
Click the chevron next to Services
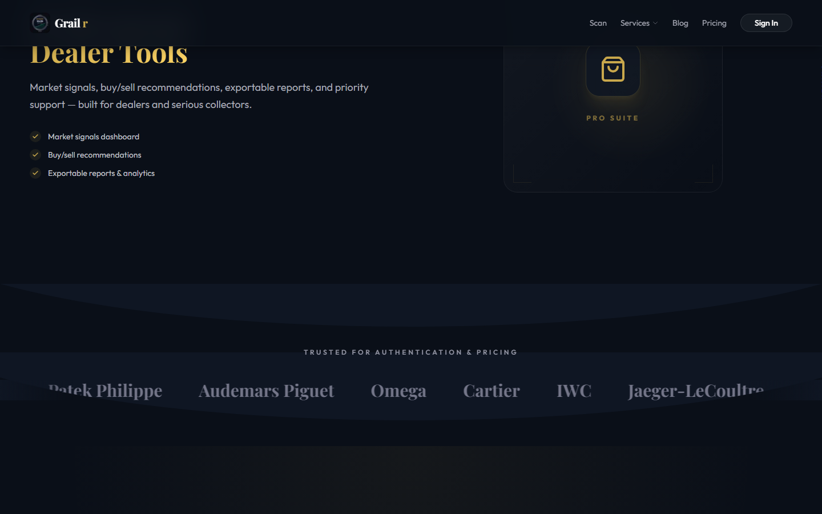(656, 23)
